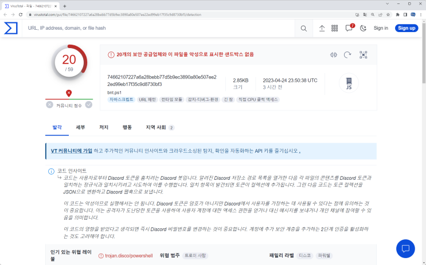The image size is (426, 265).
Task: Click trojan.disco/powershell threat label
Action: point(129,255)
